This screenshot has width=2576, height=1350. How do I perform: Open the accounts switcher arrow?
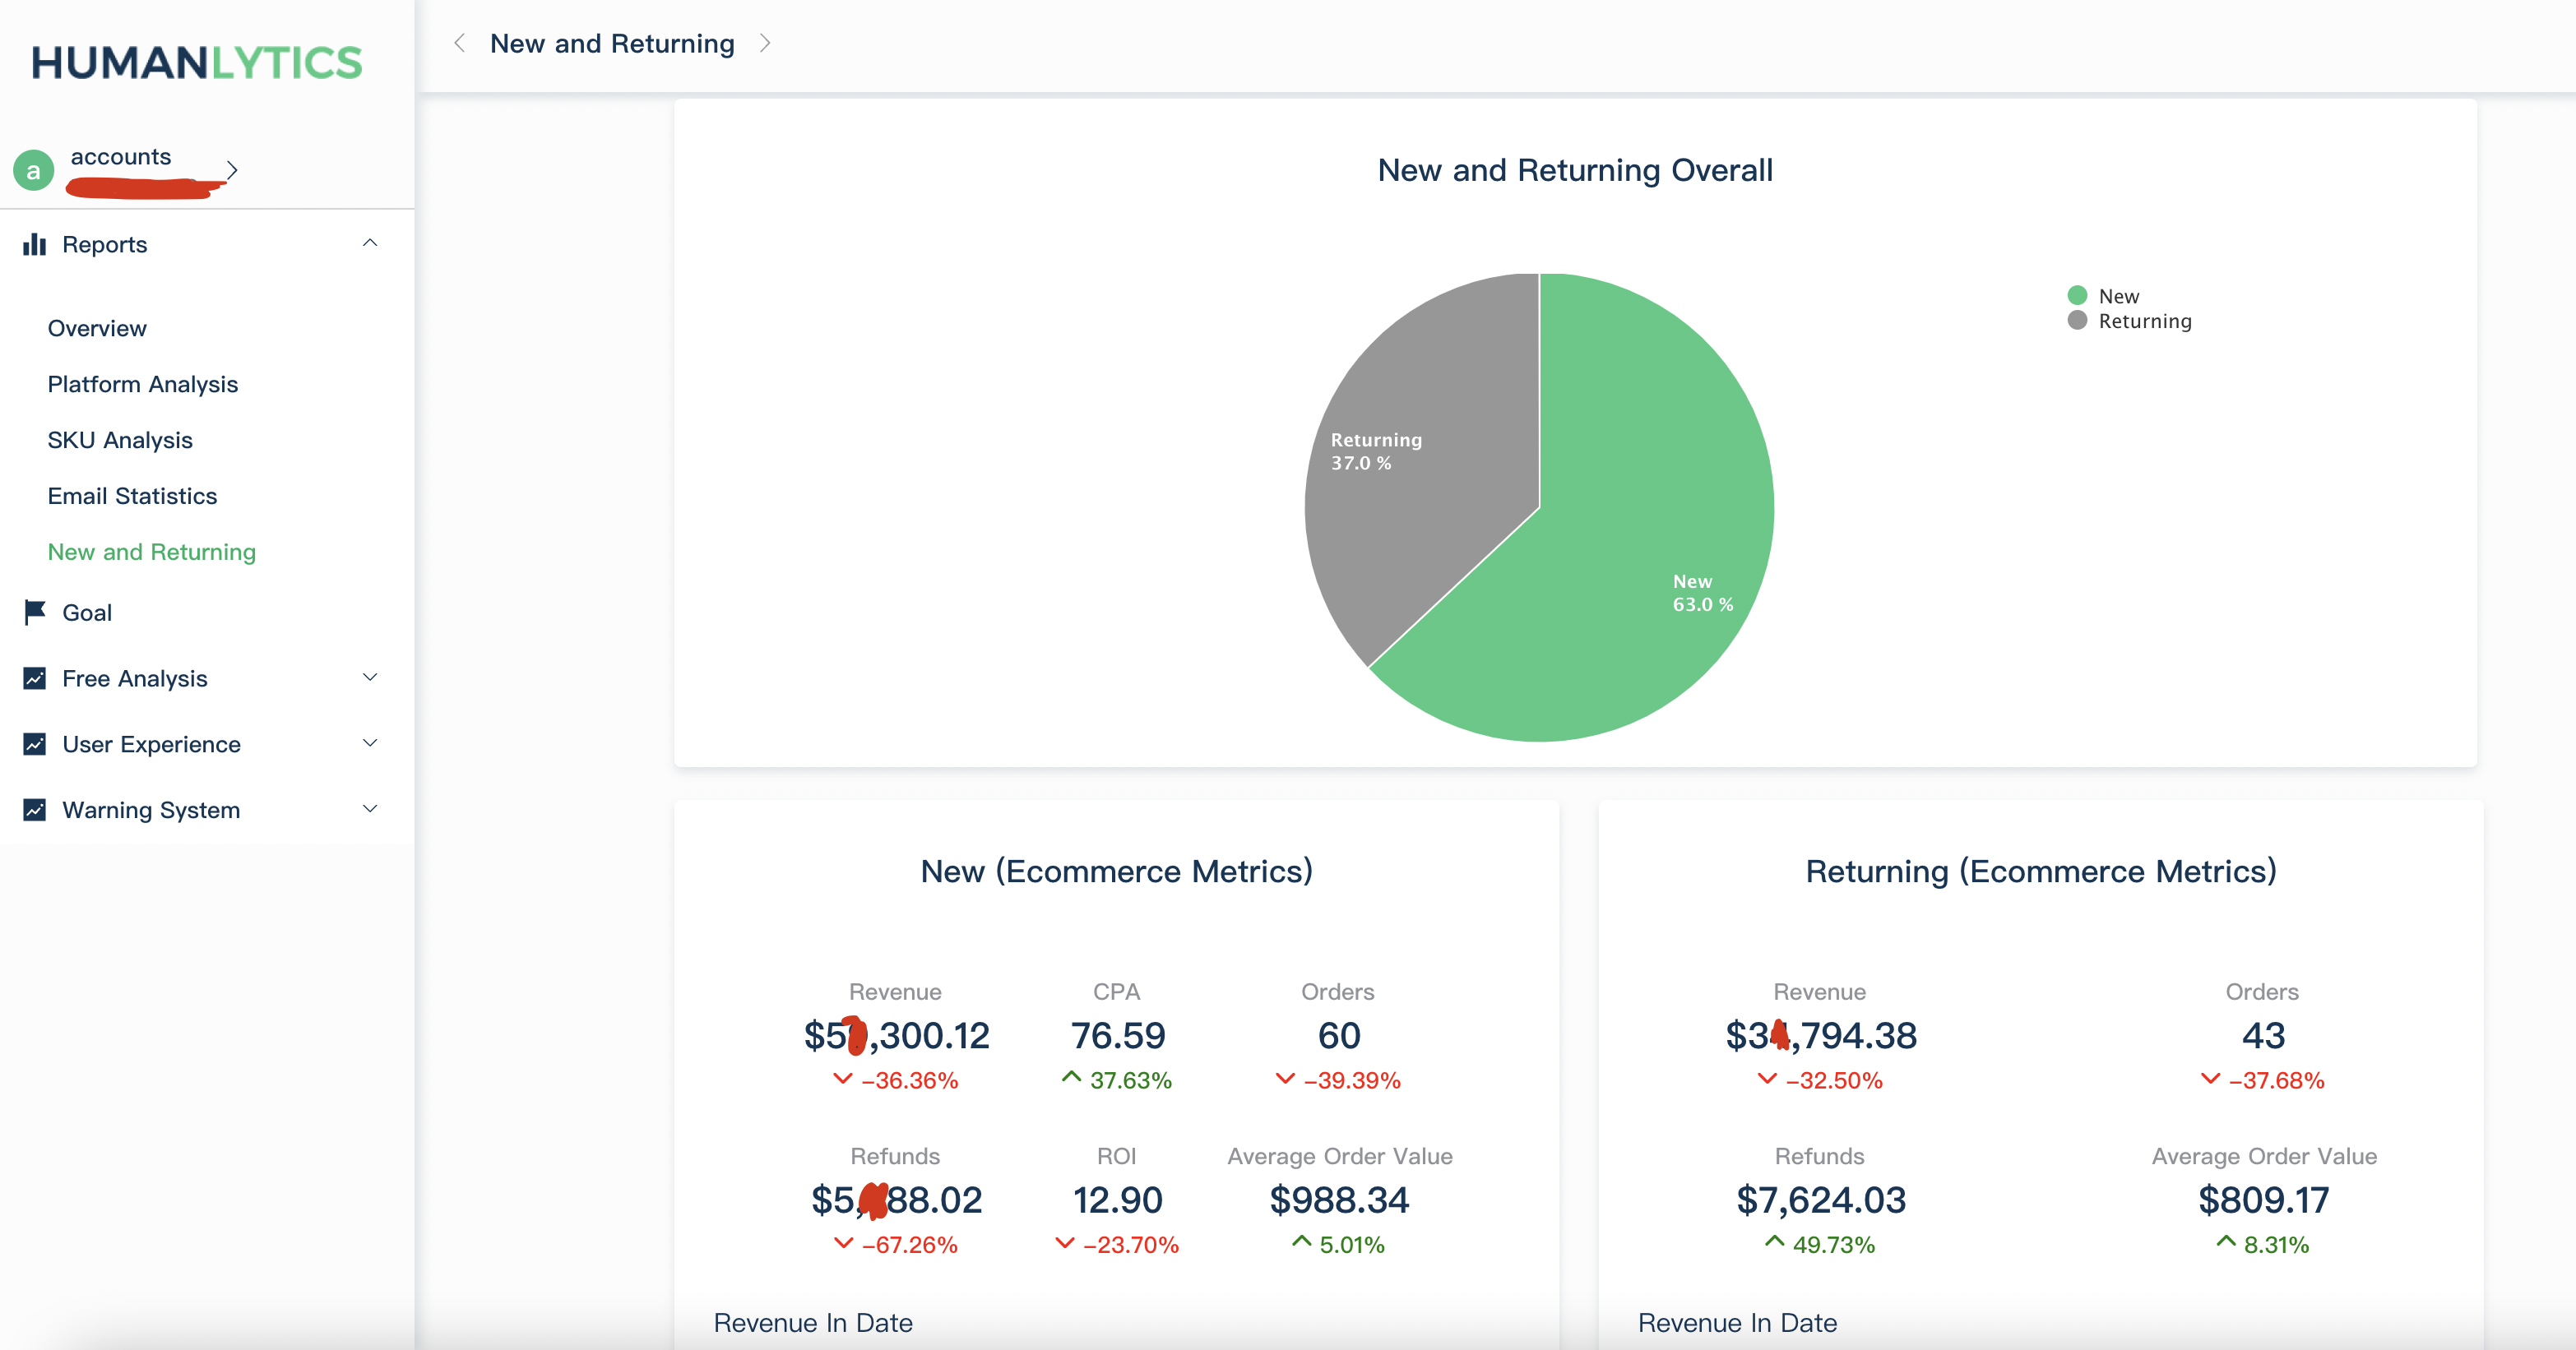coord(232,170)
